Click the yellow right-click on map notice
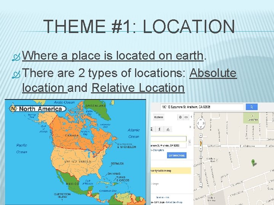The height and width of the screenshot is (205, 274). [171, 171]
